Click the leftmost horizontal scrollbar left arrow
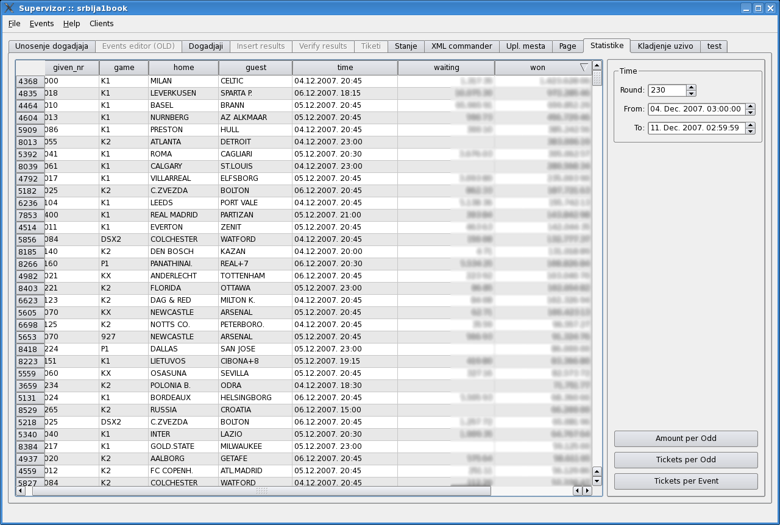Image resolution: width=780 pixels, height=525 pixels. pos(21,490)
